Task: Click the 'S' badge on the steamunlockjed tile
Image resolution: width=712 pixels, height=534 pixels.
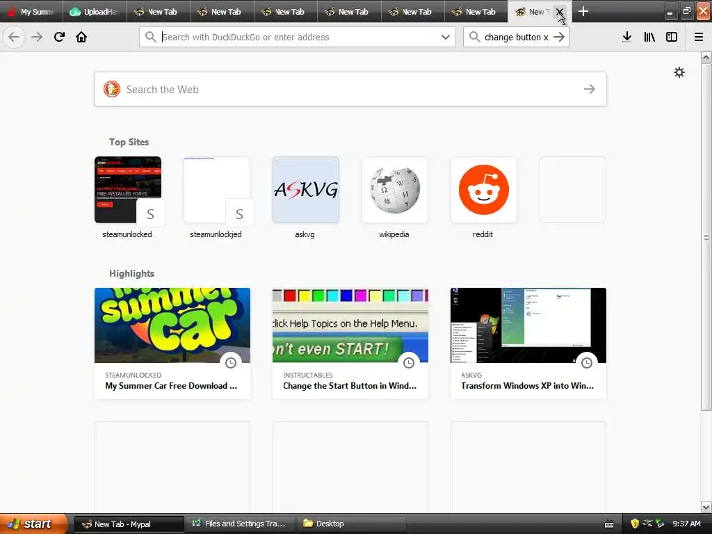Action: pos(239,213)
